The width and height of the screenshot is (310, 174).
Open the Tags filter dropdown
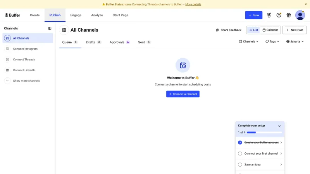point(272,41)
